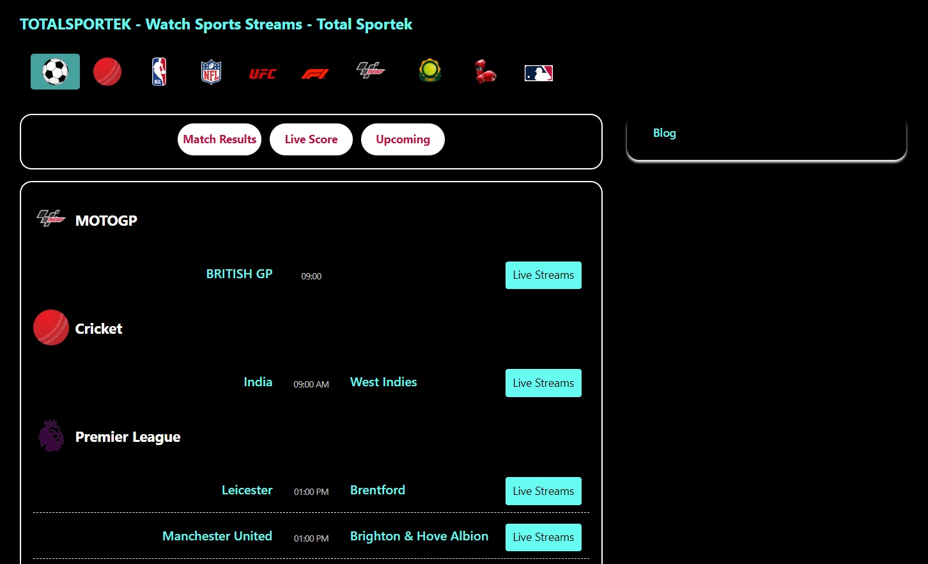This screenshot has width=928, height=564.
Task: Open Live Streams for Leicester vs Brentford
Action: 543,491
